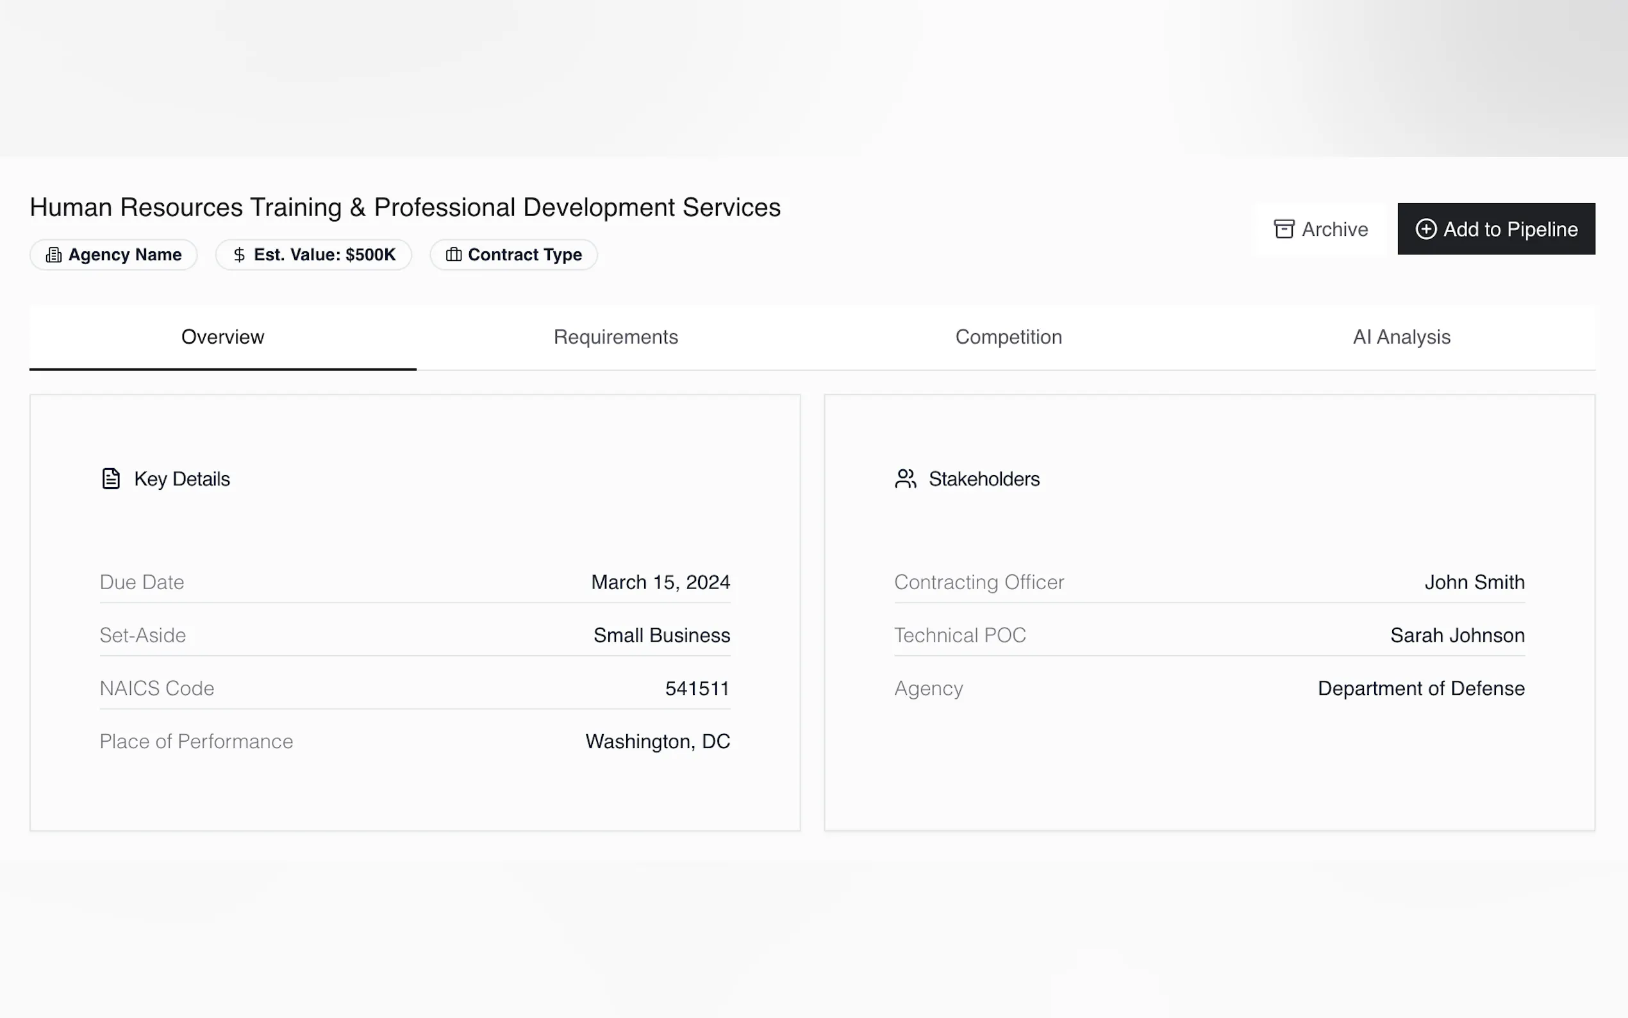Click the March 15, 2024 due date

click(x=660, y=581)
